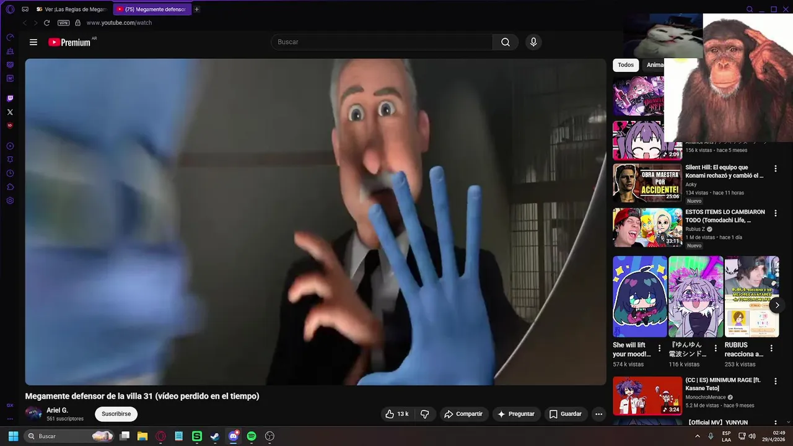
Task: Open the Twitch sidebar panel
Action: coord(10,98)
